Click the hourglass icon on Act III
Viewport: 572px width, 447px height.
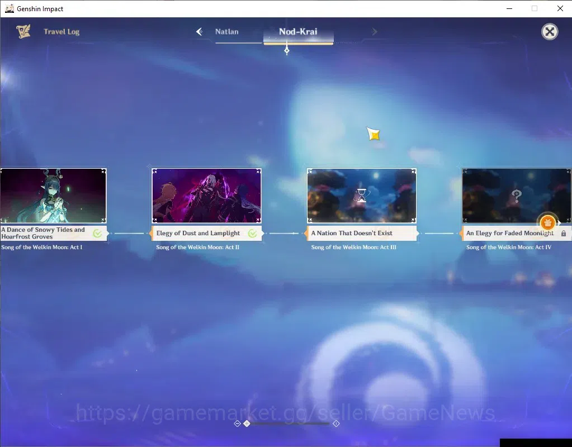(362, 196)
